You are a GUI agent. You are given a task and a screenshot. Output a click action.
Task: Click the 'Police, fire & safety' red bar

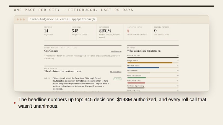click(x=136, y=83)
